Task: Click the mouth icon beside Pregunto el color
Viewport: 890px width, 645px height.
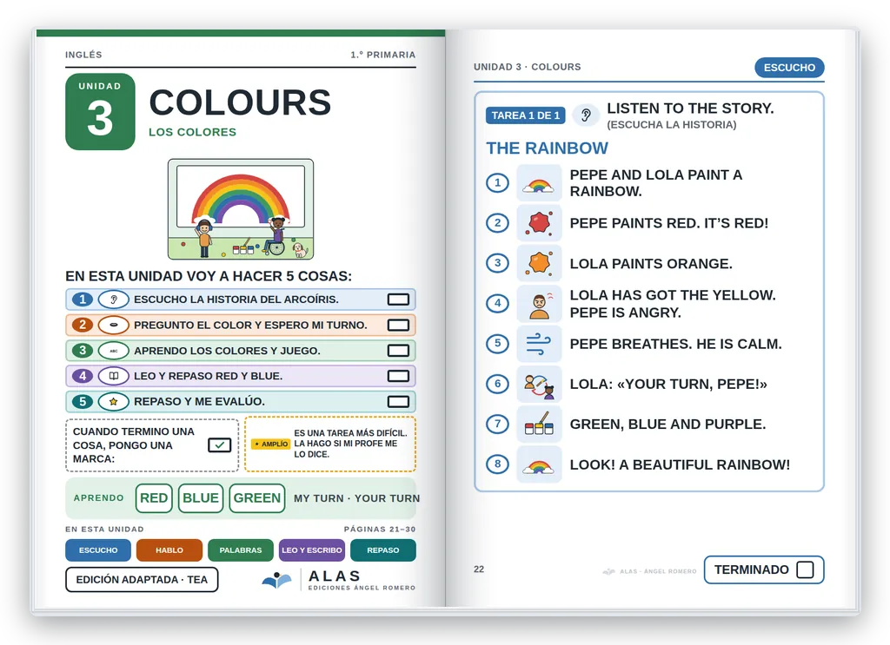Action: (114, 325)
